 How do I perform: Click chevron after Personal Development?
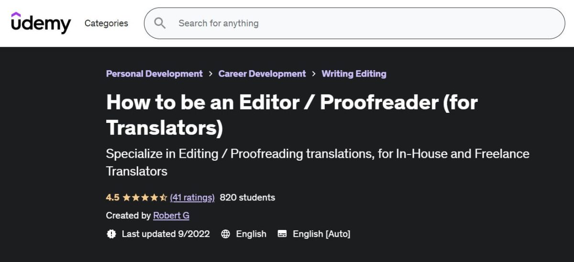click(210, 74)
